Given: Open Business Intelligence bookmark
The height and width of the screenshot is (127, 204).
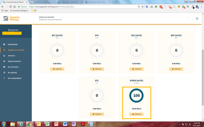Looking at the screenshot, I should click(19, 10).
